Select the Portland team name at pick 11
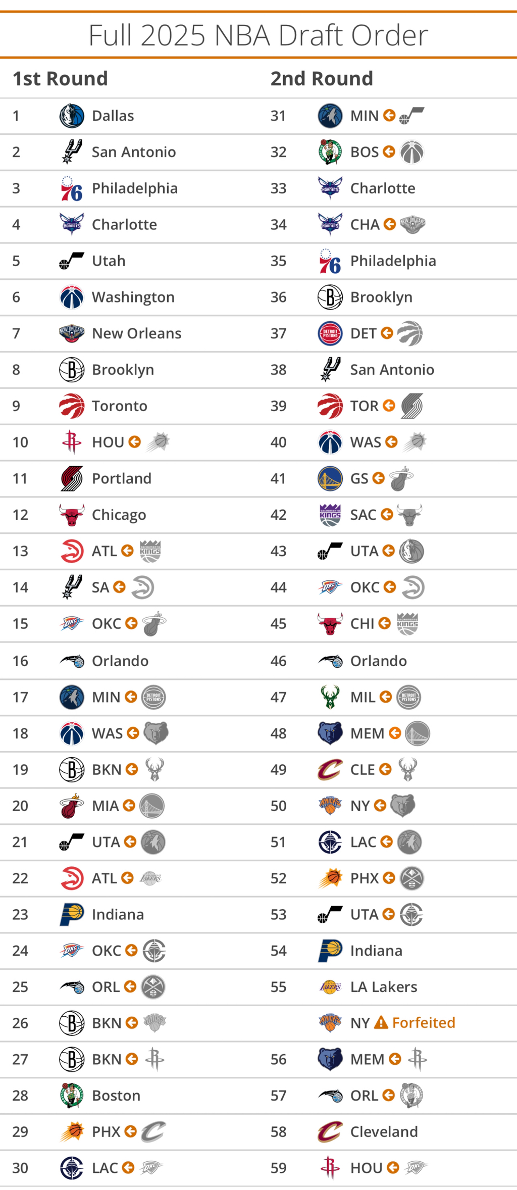 tap(122, 478)
